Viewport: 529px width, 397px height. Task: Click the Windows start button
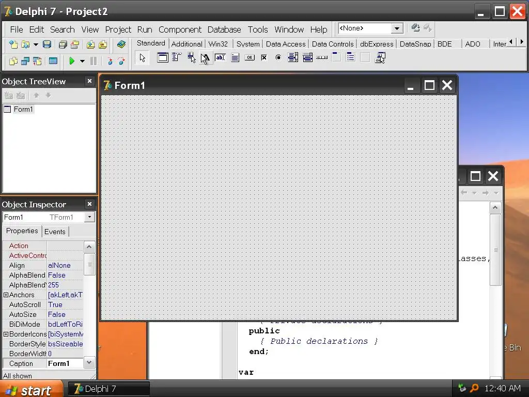coord(32,389)
